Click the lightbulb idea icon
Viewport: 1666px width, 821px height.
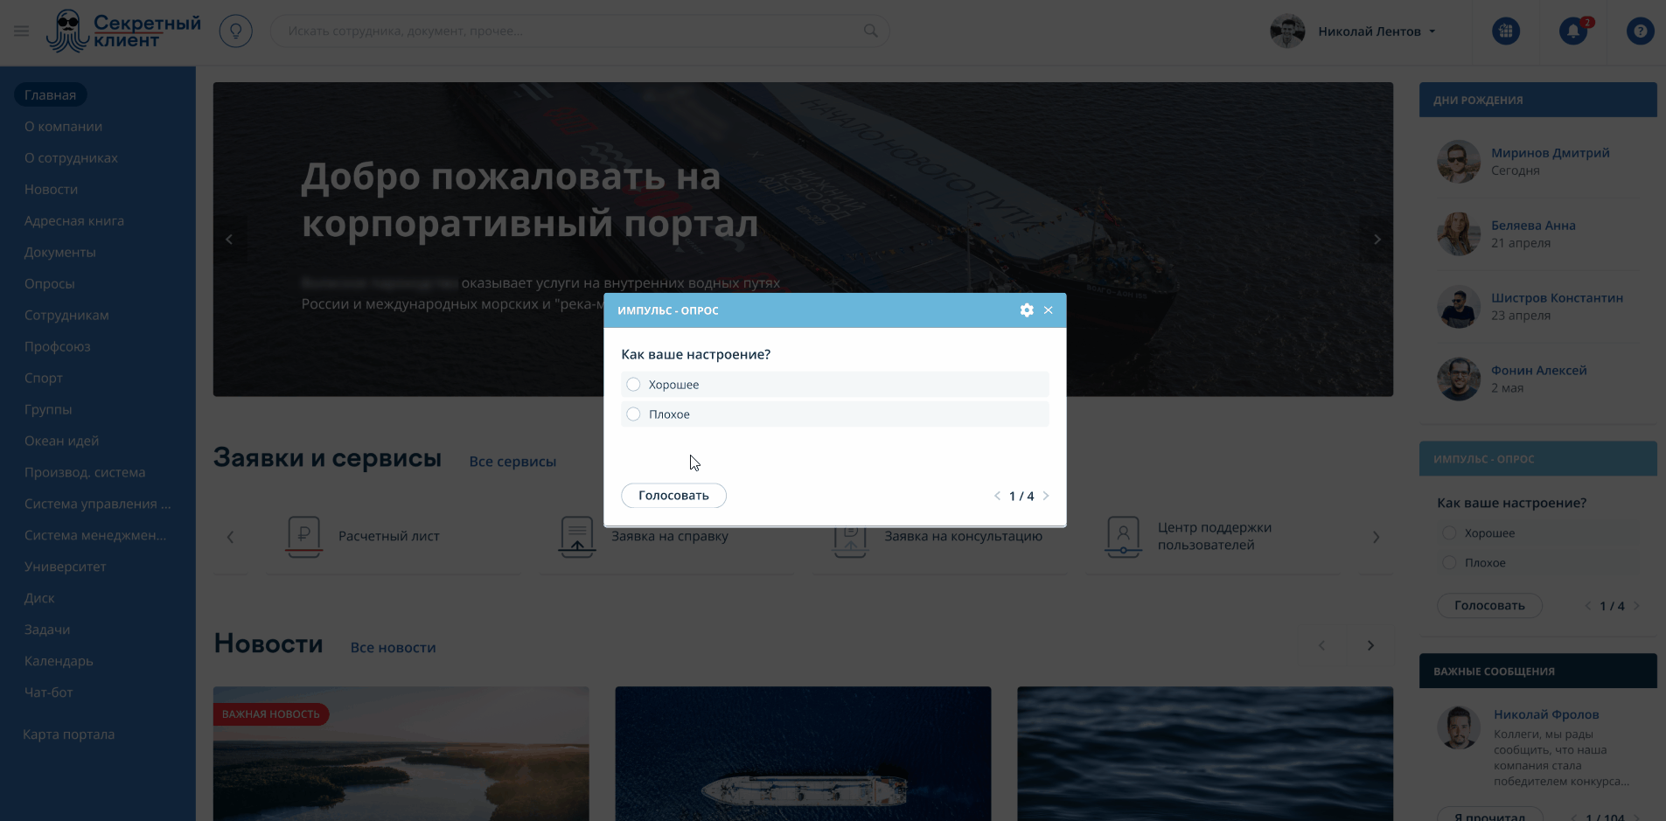(235, 31)
